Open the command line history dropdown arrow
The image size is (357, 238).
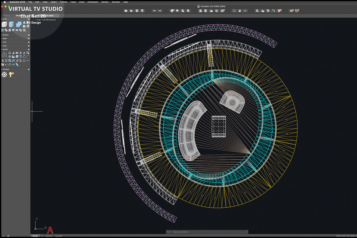tap(247, 232)
